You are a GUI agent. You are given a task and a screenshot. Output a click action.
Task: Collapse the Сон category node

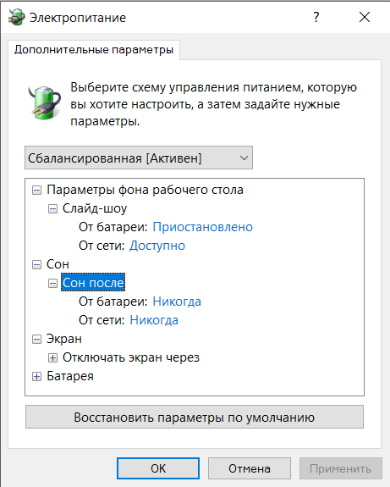pos(36,264)
